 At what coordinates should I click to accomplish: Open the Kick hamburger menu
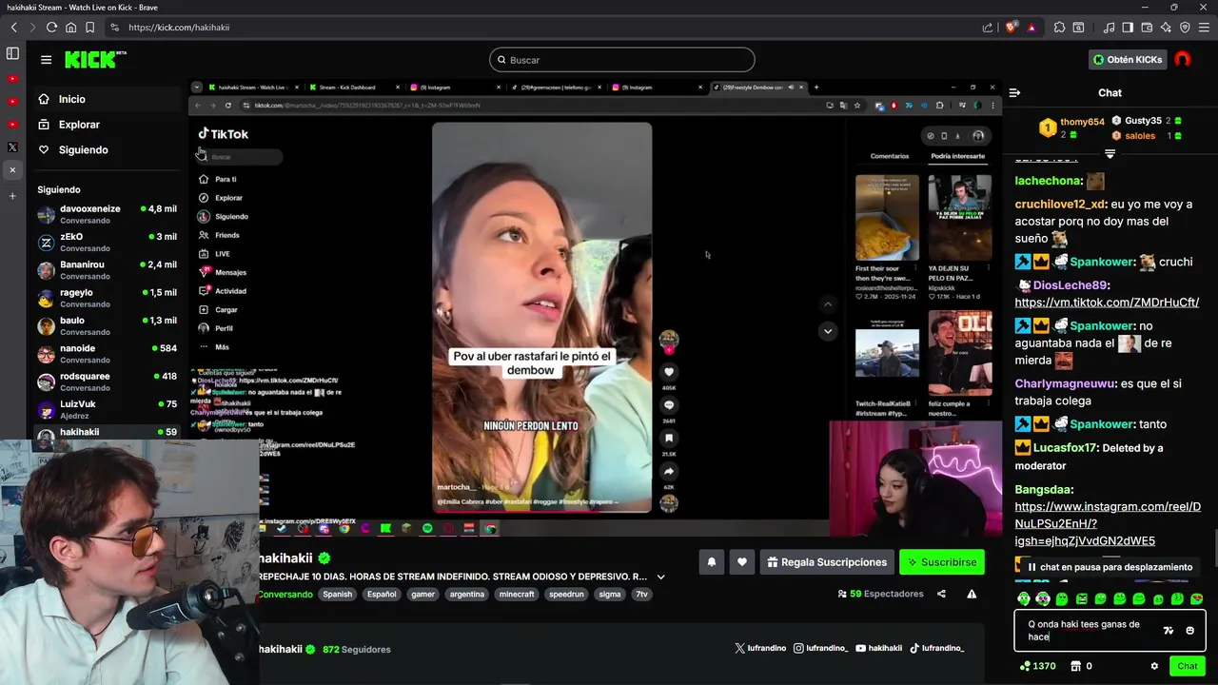(x=46, y=60)
